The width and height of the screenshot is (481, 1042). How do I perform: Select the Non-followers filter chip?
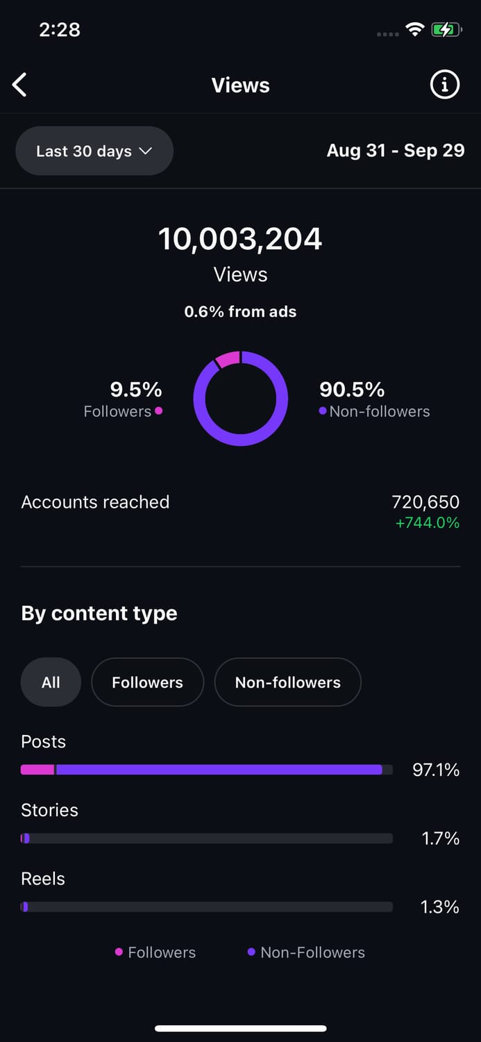point(287,682)
